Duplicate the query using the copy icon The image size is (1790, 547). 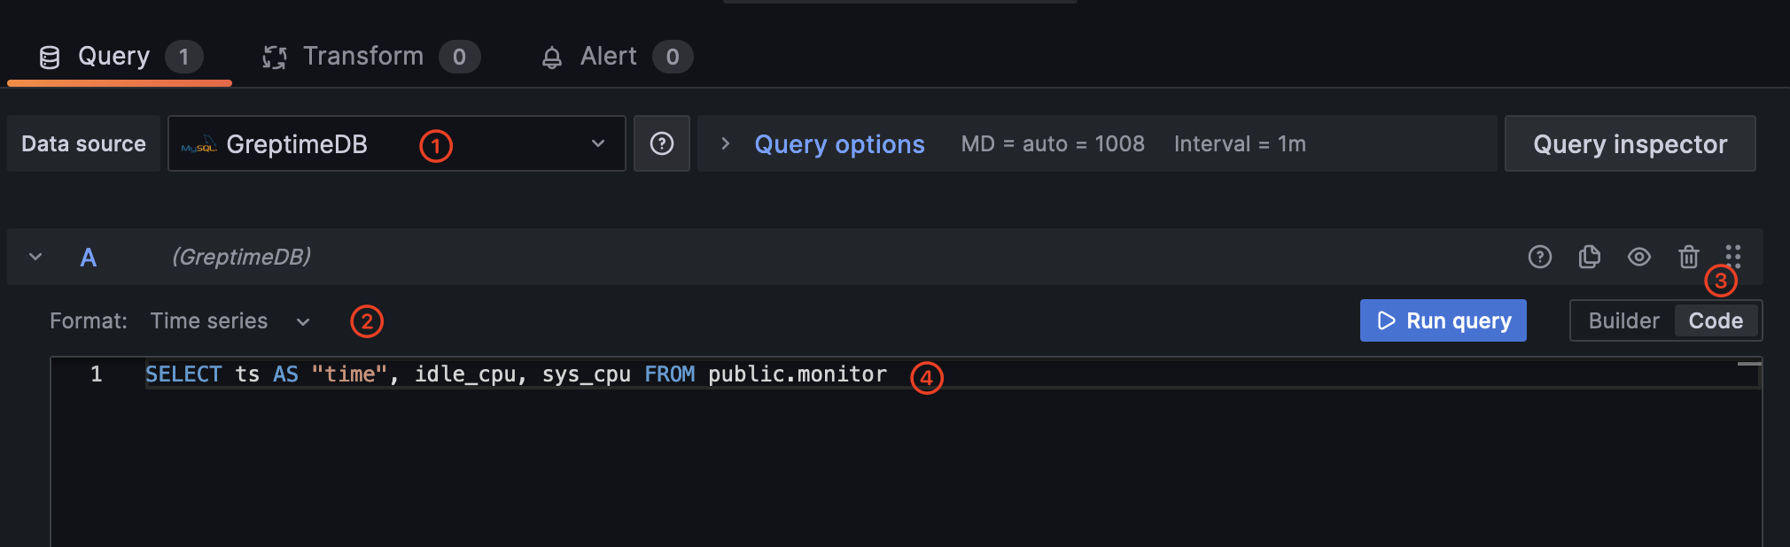click(x=1589, y=257)
